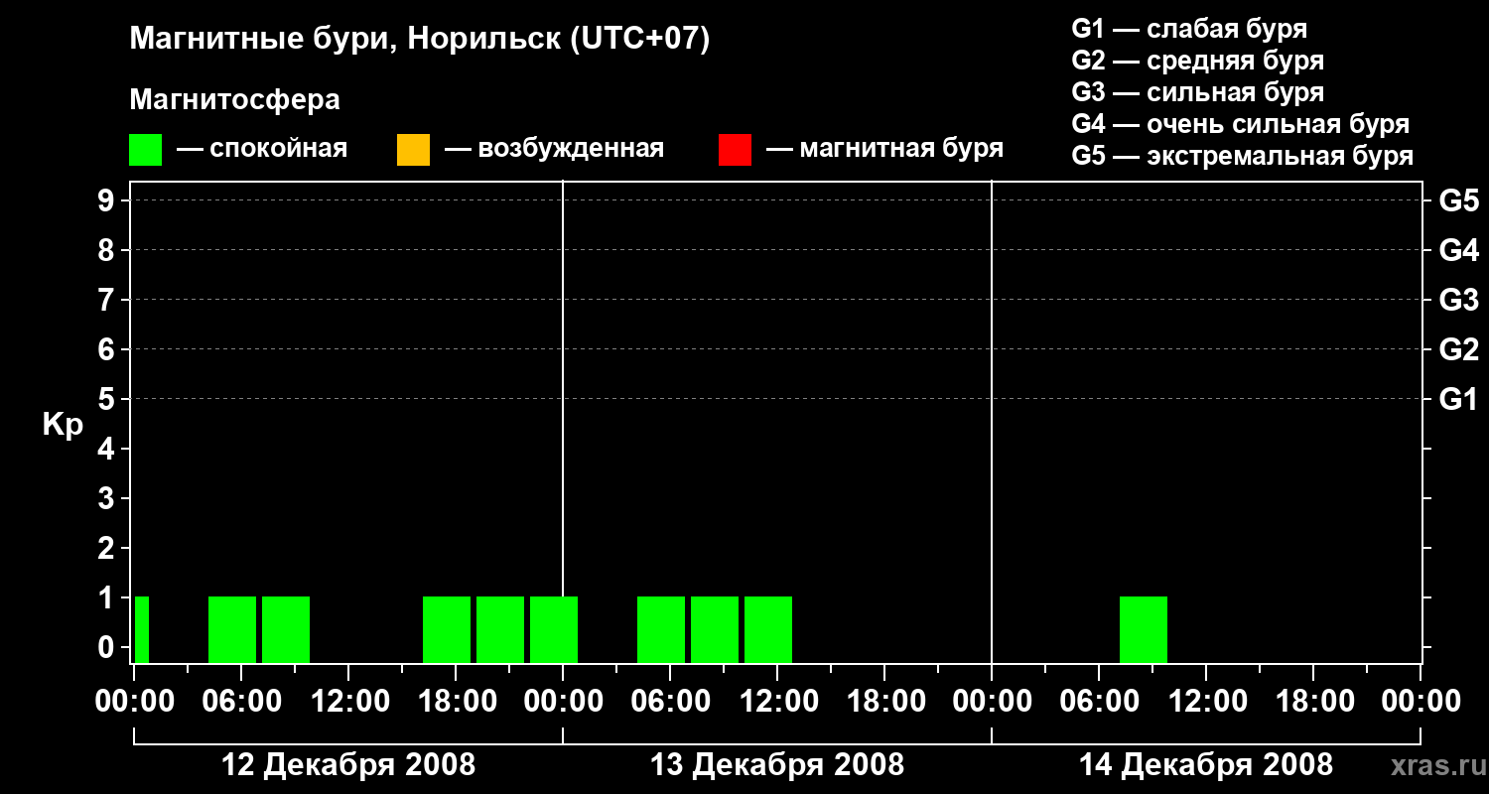Screen dimensions: 1489x794
Task: Click the G3 label on right axis
Action: click(x=1458, y=300)
